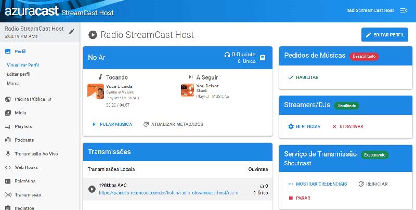Click Desativar for Streamers/DJs

click(348, 126)
